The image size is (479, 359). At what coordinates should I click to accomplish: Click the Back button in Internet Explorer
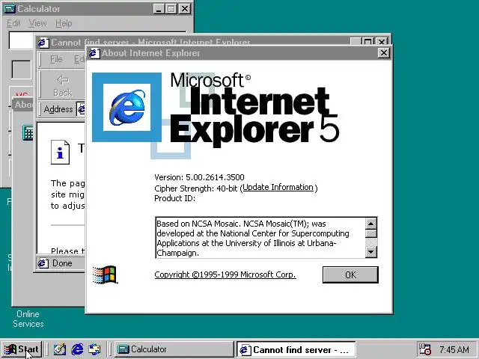click(63, 85)
